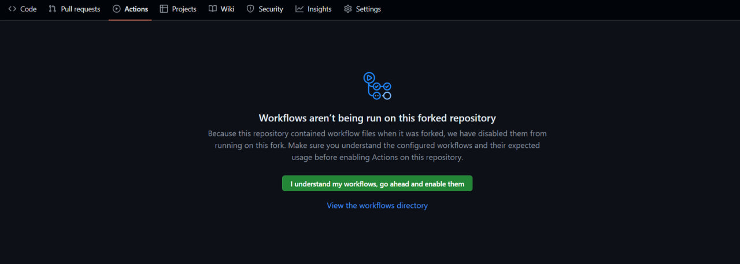Follow the View the workflows directory link
The image size is (740, 264).
pos(377,206)
